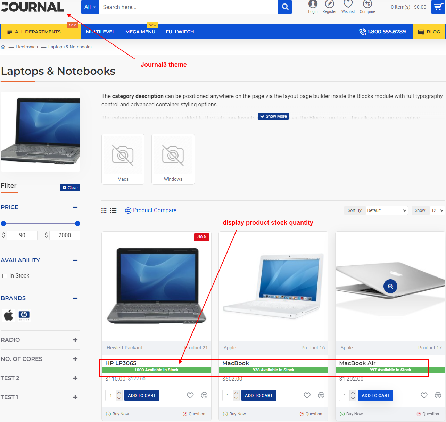
Task: Open the Blog link
Action: tap(429, 32)
